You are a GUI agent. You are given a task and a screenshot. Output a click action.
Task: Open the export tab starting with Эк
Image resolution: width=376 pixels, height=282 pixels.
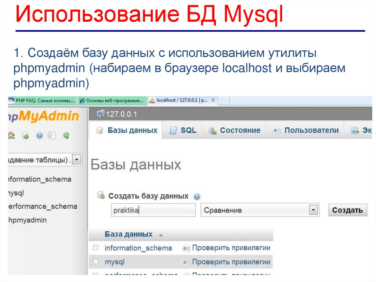tap(359, 131)
